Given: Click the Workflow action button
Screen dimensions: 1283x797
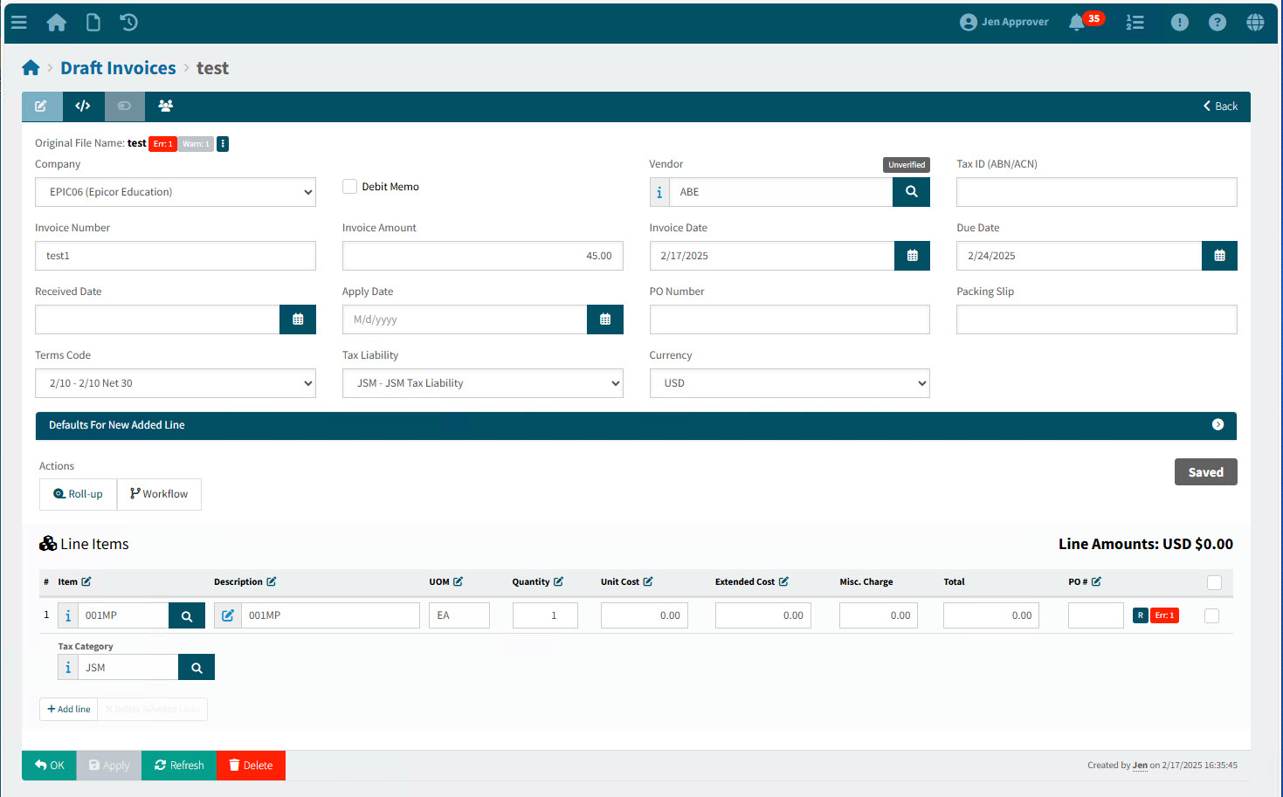Looking at the screenshot, I should pos(159,494).
